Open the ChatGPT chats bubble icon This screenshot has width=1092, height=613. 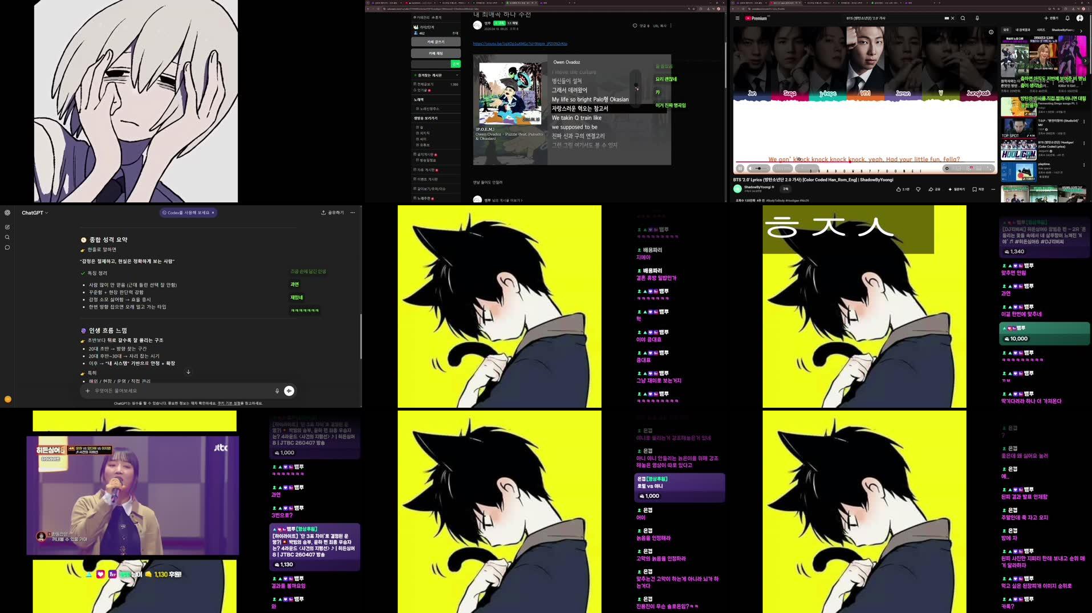coord(7,247)
